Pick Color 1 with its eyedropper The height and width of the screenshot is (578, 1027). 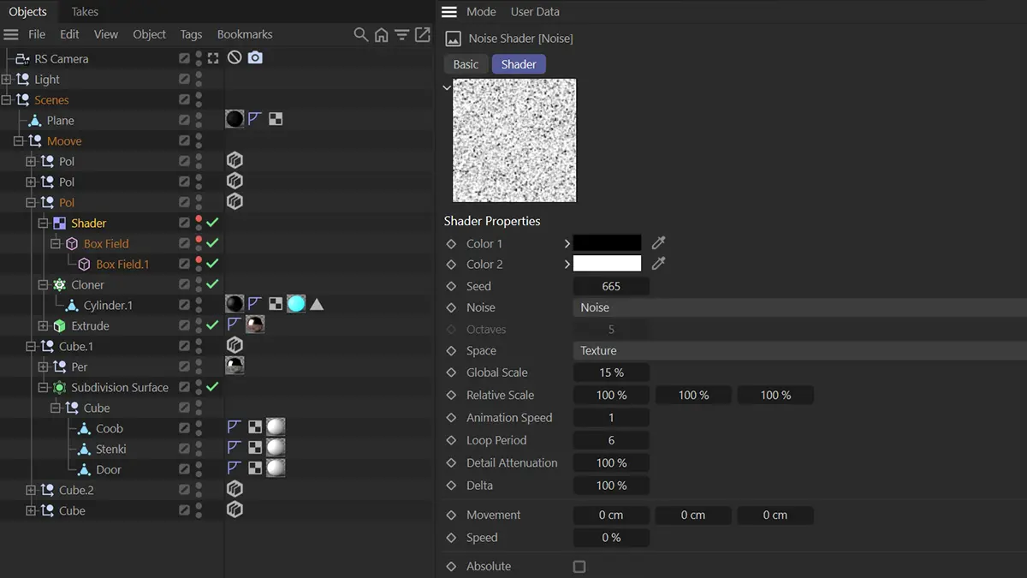659,243
